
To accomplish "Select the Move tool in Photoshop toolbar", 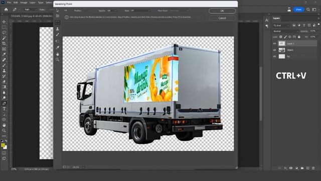I will click(x=4, y=22).
